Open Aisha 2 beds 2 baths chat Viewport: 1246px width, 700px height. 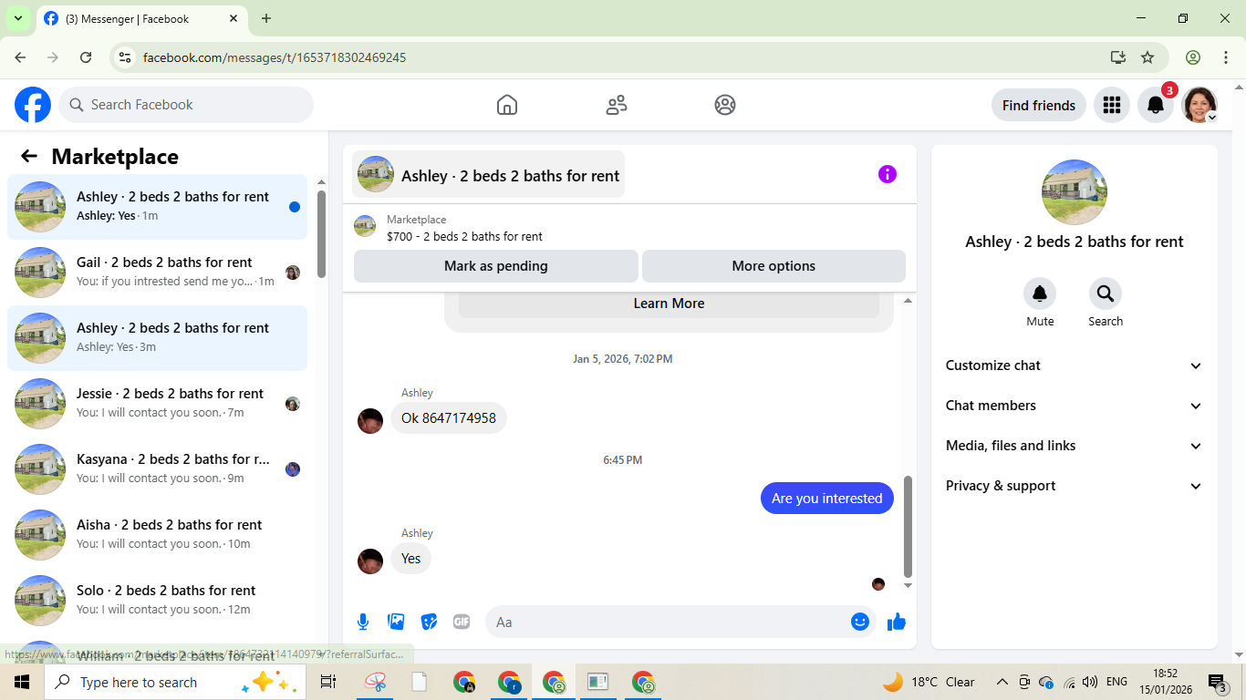tap(157, 535)
